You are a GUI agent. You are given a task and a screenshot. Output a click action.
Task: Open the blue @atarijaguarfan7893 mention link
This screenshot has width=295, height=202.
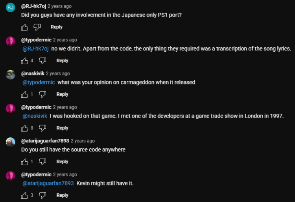pos(48,183)
